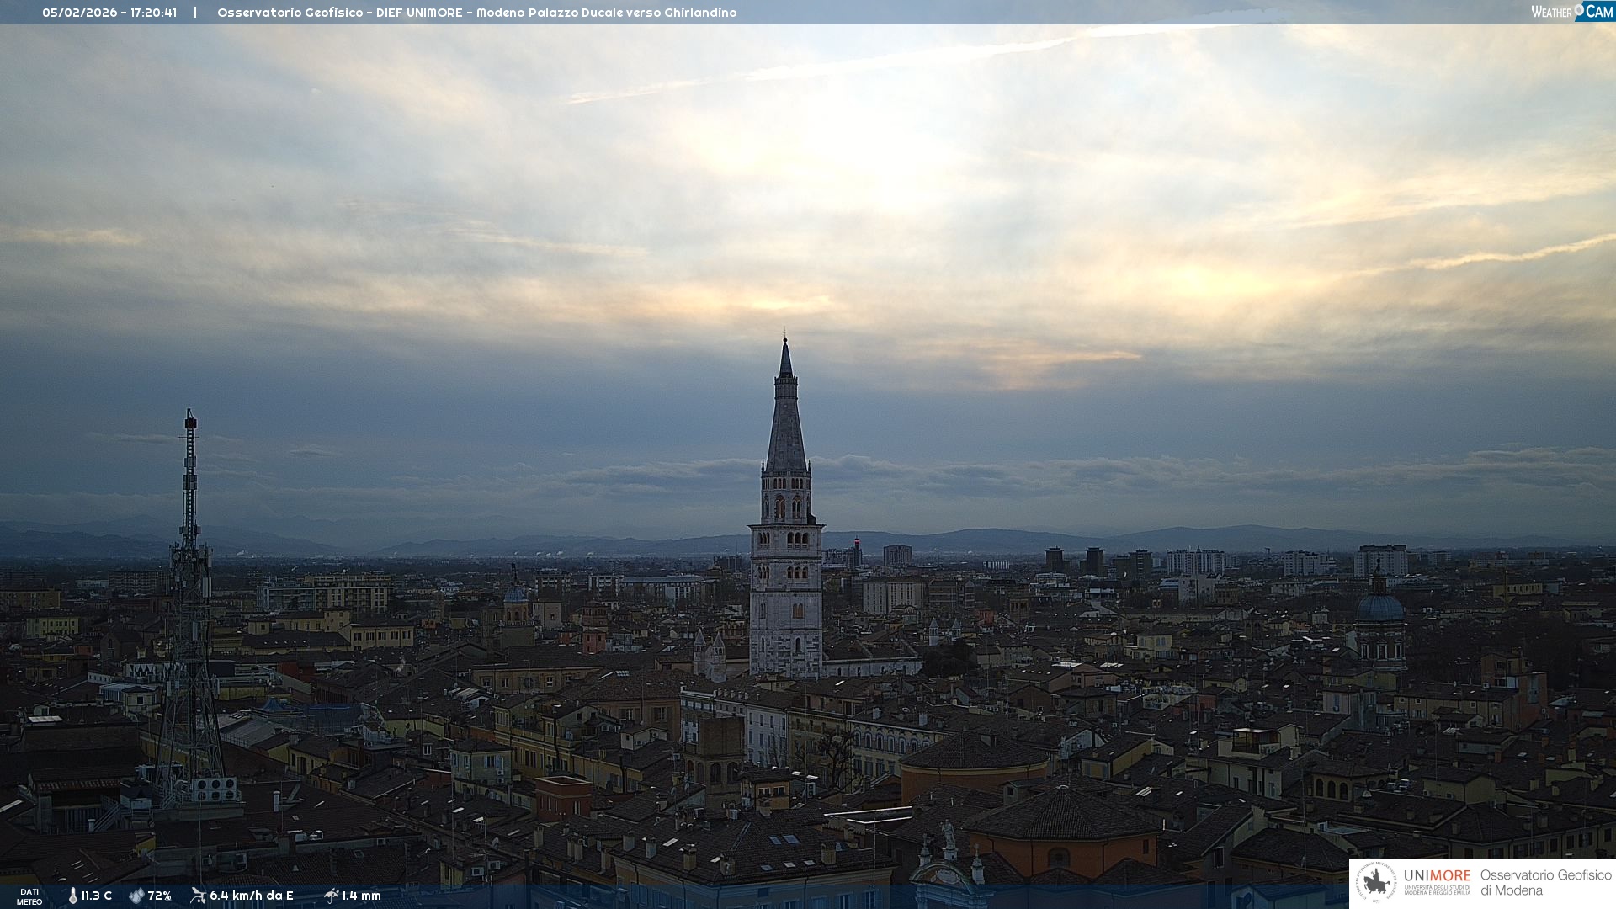Screen dimensions: 1616x909
Task: Click the WEATHER word in top logo
Action: coord(1551,13)
